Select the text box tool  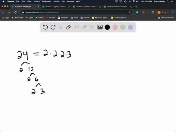click(92, 27)
